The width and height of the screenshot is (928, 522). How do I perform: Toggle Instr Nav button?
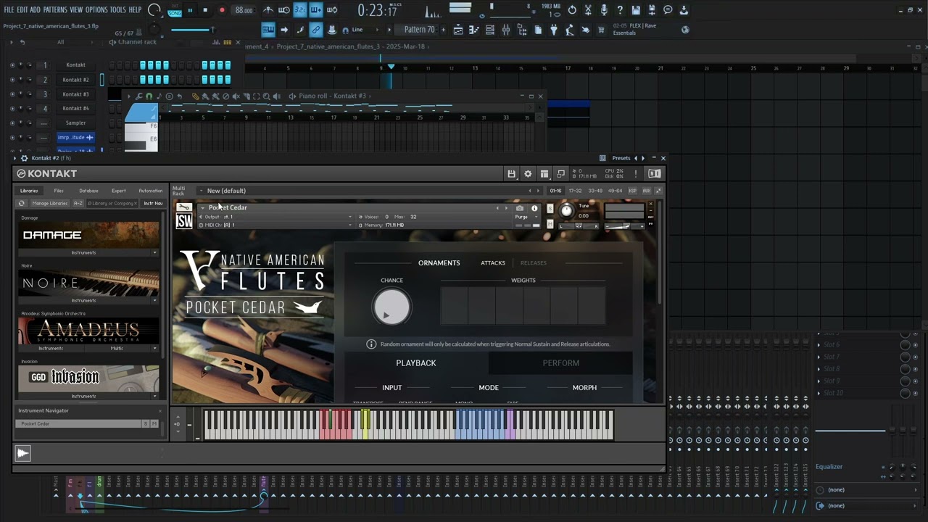[x=153, y=204]
